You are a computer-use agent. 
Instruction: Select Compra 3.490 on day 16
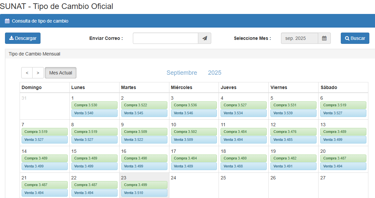[x=144, y=158]
